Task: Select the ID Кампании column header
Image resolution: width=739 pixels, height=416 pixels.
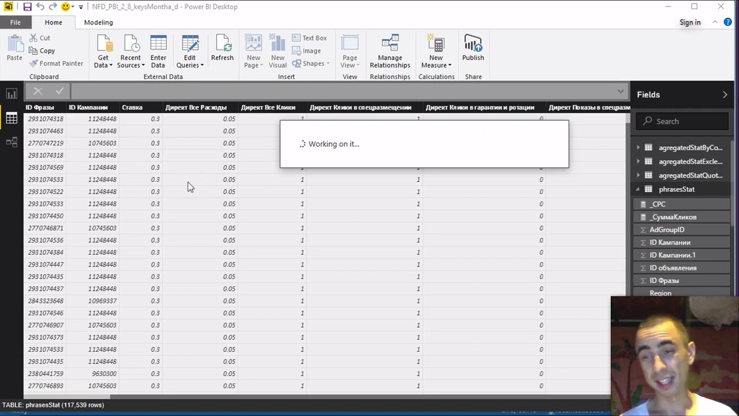Action: (x=92, y=107)
